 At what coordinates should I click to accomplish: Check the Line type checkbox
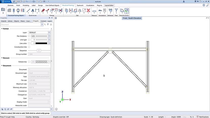pyautogui.click(x=29, y=40)
